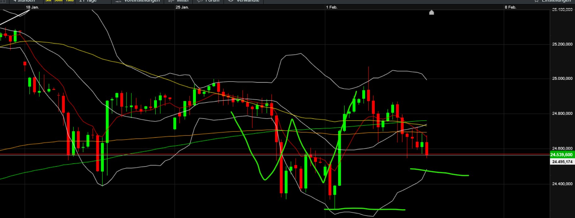Open the Mittel price type menu
The height and width of the screenshot is (218, 575).
click(x=183, y=1)
